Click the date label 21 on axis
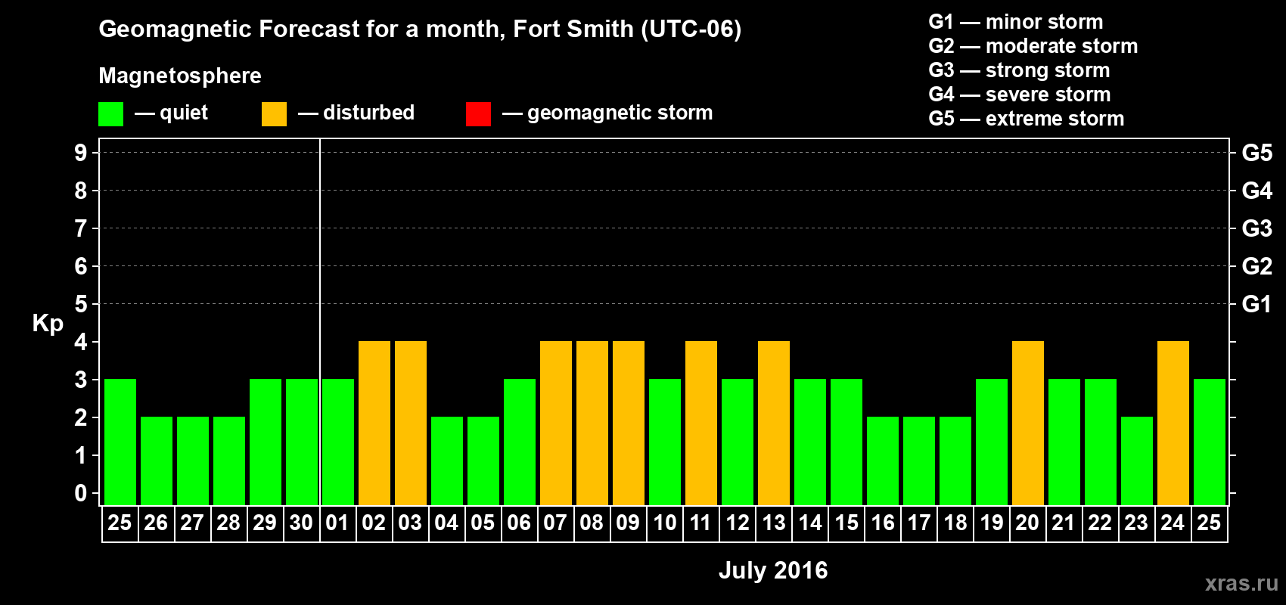The image size is (1286, 605). tap(1064, 523)
